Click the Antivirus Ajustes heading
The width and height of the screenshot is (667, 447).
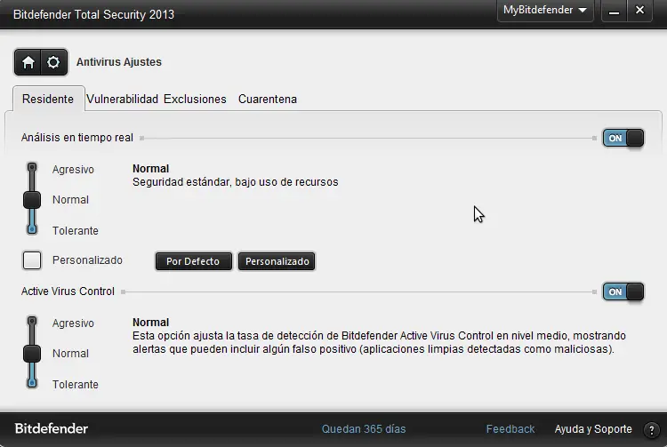coord(119,62)
